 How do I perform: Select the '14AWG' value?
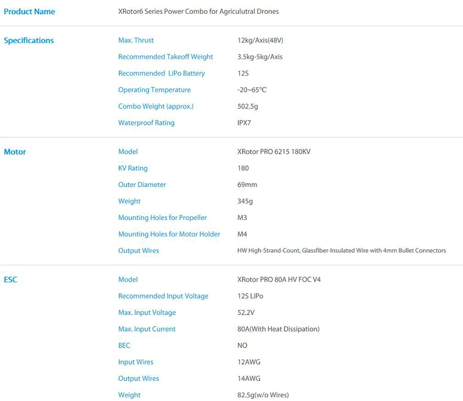tap(249, 378)
